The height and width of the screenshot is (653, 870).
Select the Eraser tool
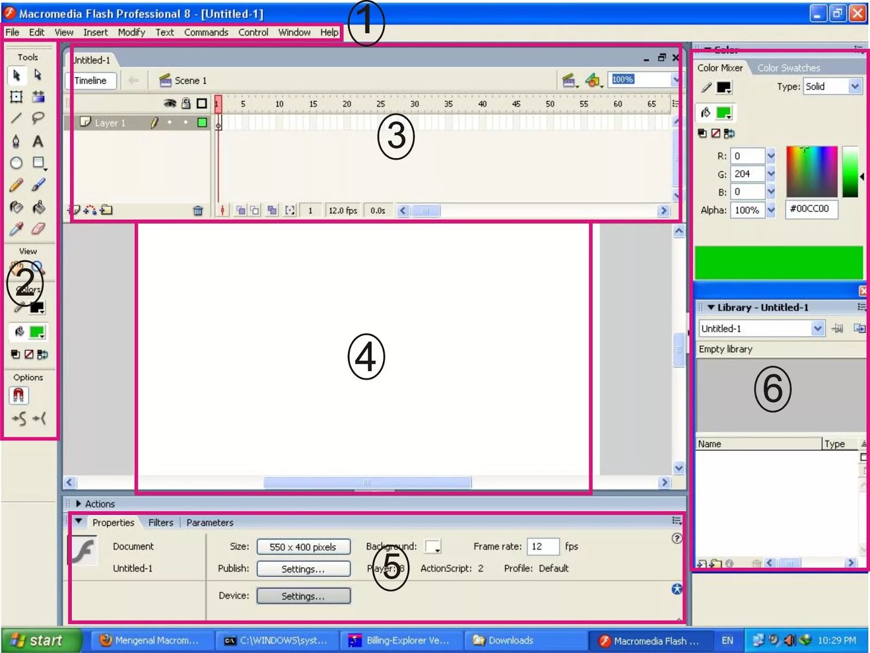(38, 229)
